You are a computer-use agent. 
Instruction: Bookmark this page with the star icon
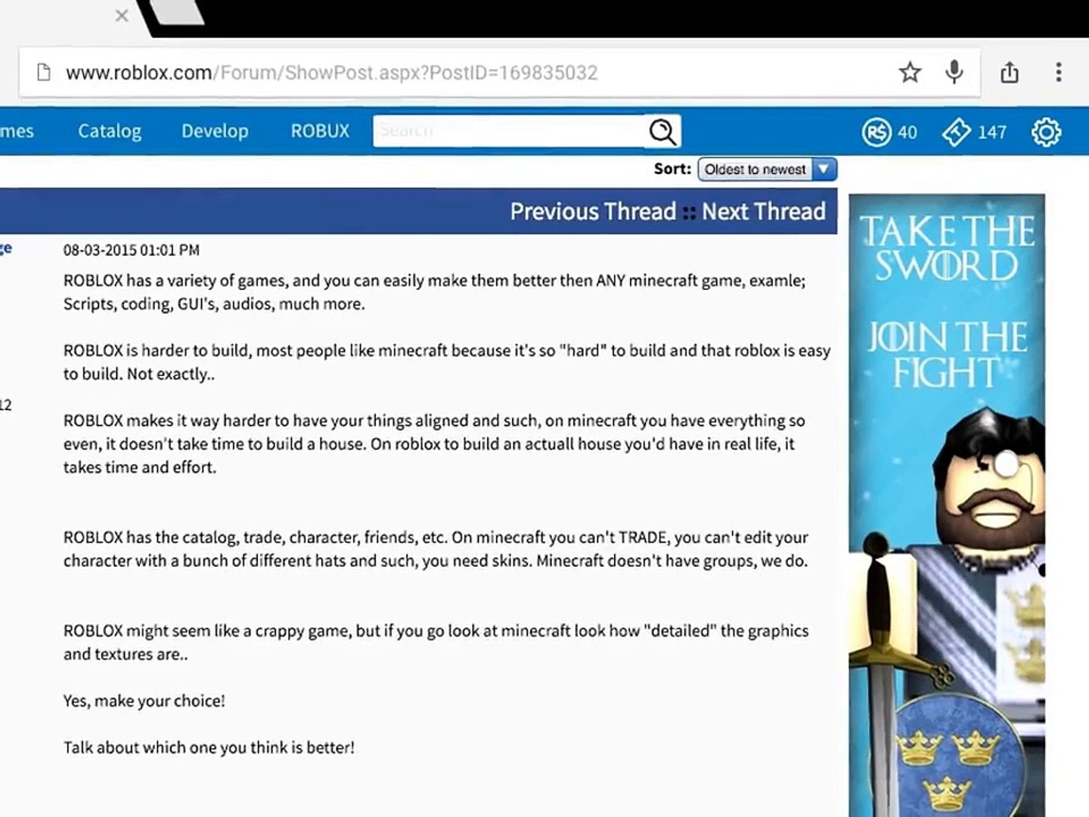coord(910,73)
